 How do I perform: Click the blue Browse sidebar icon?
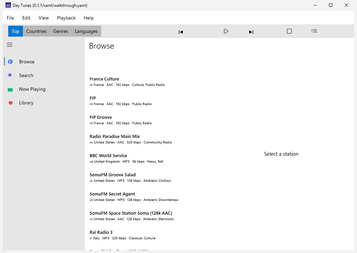point(10,62)
